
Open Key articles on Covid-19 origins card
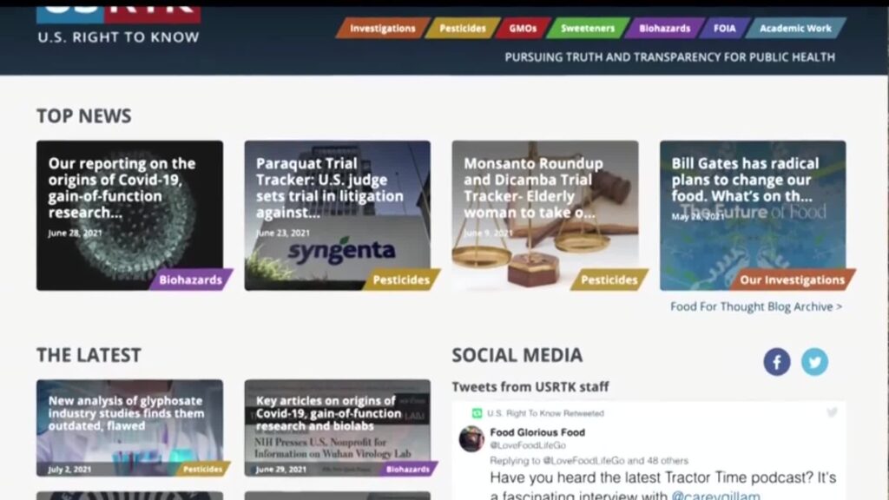[x=338, y=428]
